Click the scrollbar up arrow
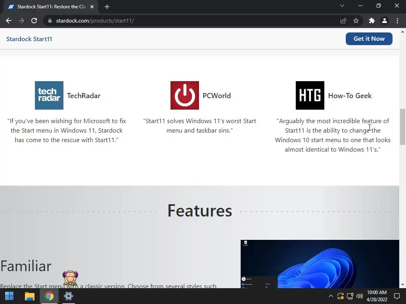 click(402, 32)
